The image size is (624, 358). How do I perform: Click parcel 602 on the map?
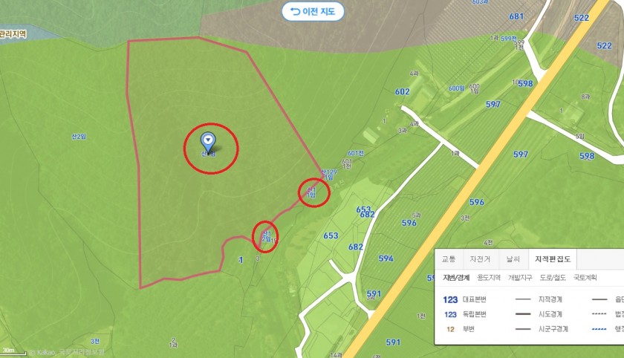(x=402, y=91)
